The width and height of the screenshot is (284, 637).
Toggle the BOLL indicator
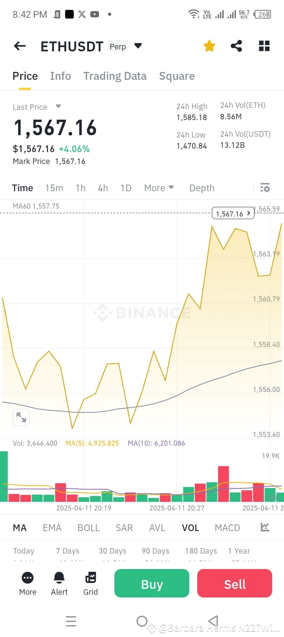88,528
